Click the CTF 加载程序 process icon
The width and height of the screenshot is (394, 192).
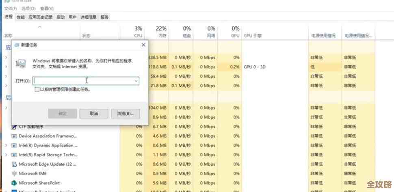[x=14, y=127]
